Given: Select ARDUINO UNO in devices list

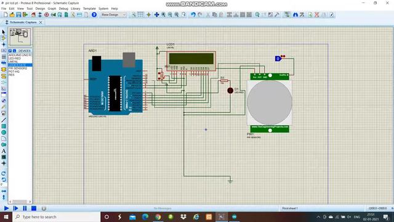Looking at the screenshot, I should [20, 55].
